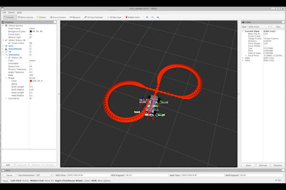Expand the RobotModel display properties
Image resolution: width=286 pixels, height=190 pixels.
click(3, 49)
